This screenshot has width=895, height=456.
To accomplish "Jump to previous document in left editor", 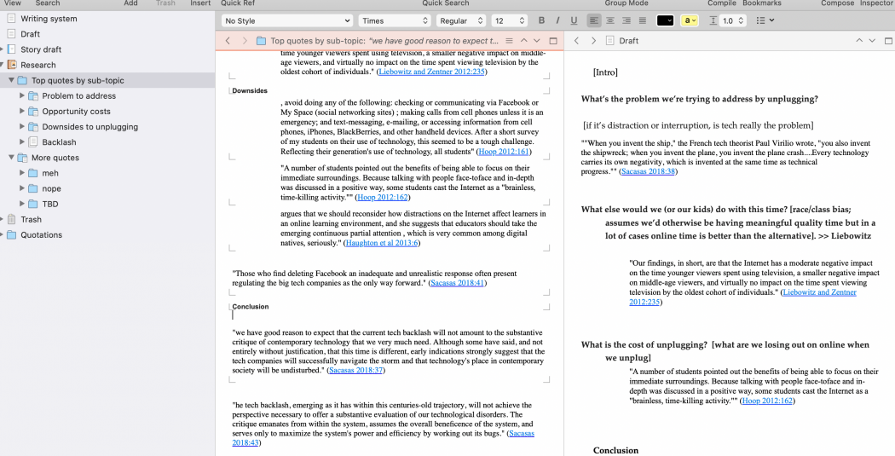I will [x=523, y=41].
